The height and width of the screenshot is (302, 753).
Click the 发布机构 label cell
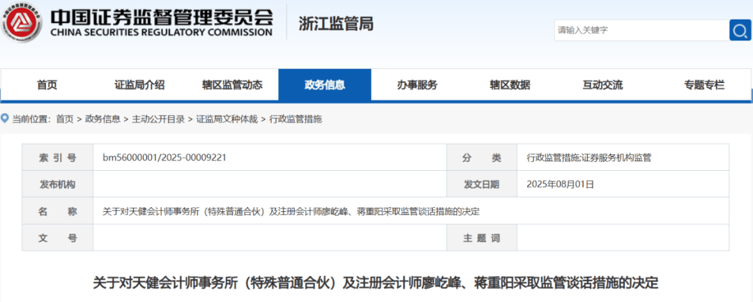click(58, 184)
